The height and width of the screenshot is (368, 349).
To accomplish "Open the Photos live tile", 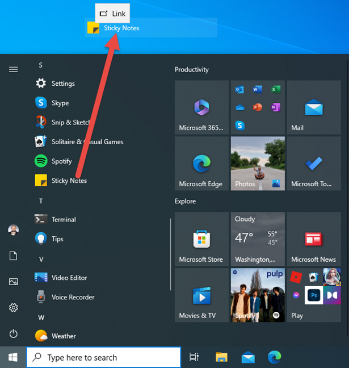I will pyautogui.click(x=258, y=164).
